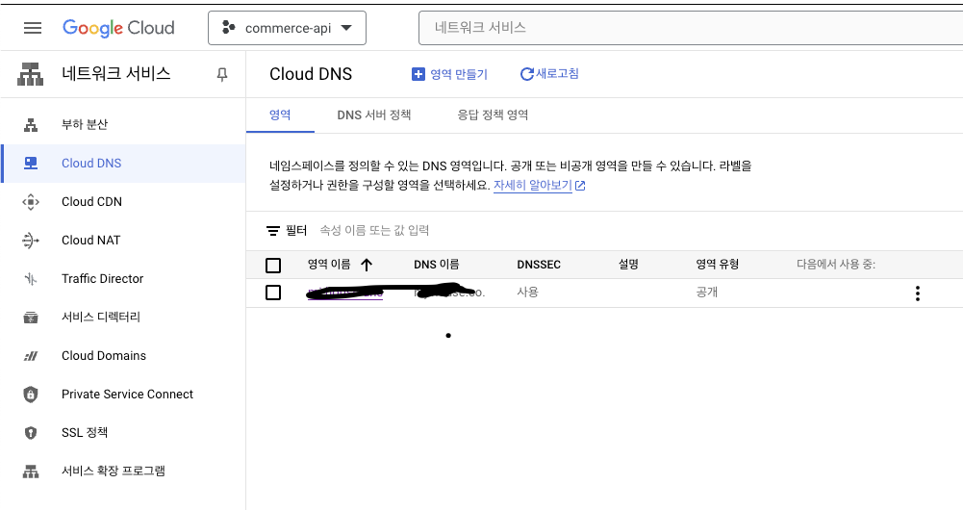Image resolution: width=963 pixels, height=510 pixels.
Task: Open 부하 분산 in the sidebar
Action: pyautogui.click(x=85, y=125)
